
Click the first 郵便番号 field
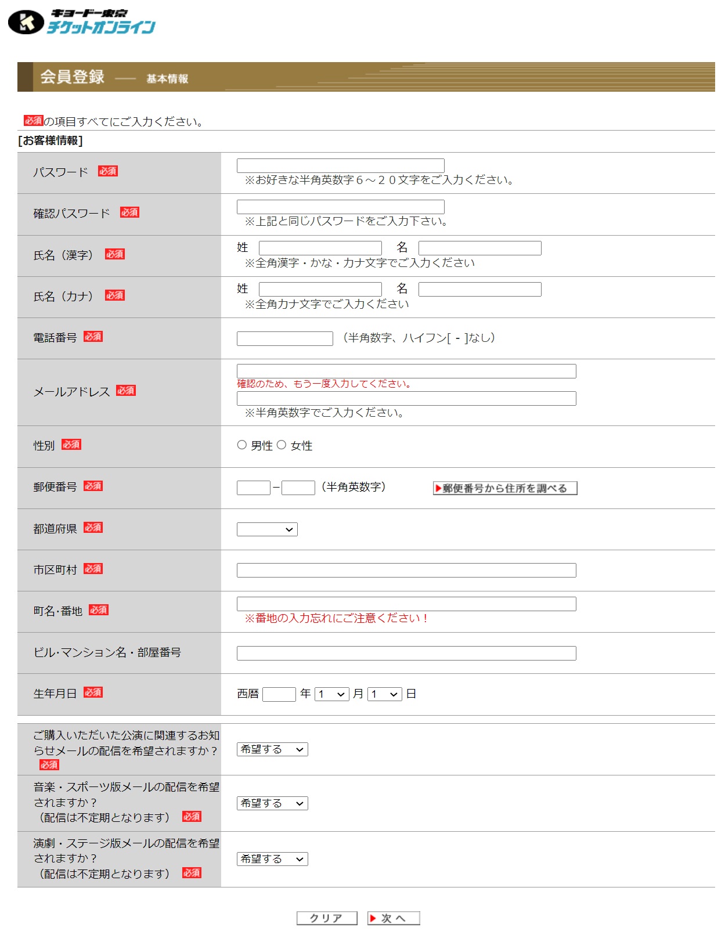tap(254, 488)
